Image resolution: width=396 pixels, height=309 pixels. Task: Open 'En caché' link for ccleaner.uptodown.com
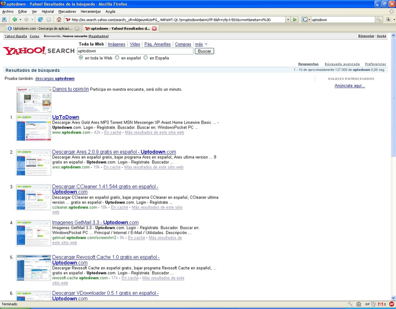point(120,207)
